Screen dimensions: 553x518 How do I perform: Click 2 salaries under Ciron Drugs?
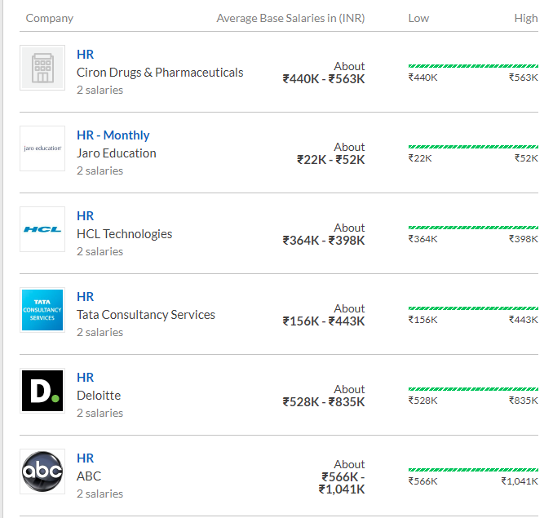coord(100,90)
